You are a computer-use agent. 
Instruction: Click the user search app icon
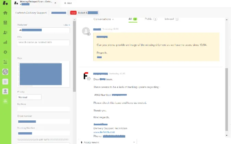click(5, 72)
